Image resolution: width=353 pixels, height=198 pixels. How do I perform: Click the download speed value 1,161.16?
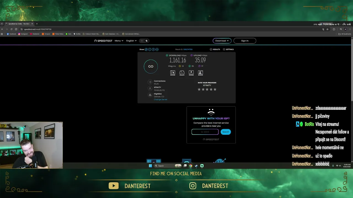coord(178,60)
